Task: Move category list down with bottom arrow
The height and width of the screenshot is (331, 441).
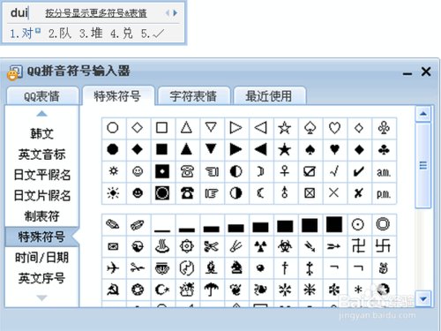Action: pyautogui.click(x=42, y=297)
